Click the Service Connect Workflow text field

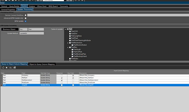coord(108,15)
